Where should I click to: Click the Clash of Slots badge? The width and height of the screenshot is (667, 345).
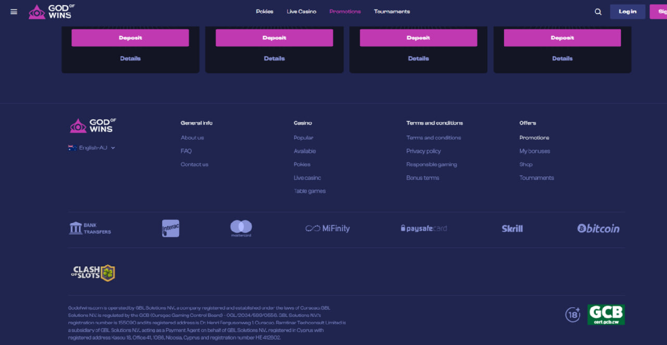(x=93, y=272)
